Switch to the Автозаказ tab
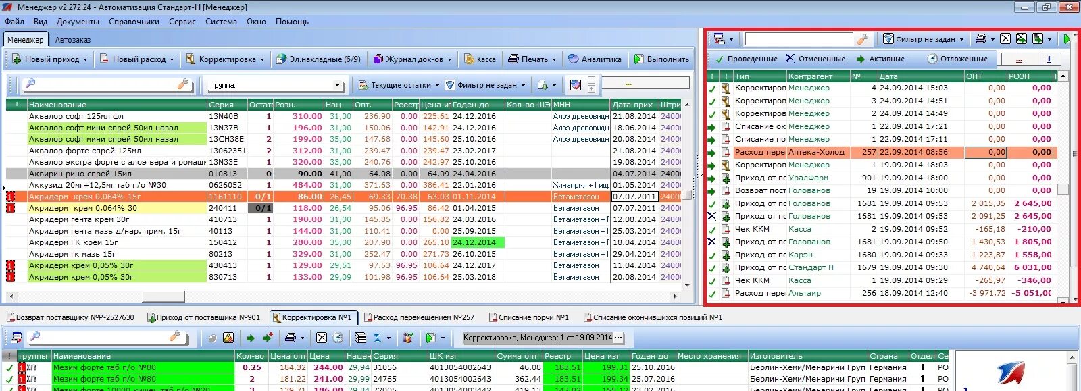1081x391 pixels. [x=73, y=40]
